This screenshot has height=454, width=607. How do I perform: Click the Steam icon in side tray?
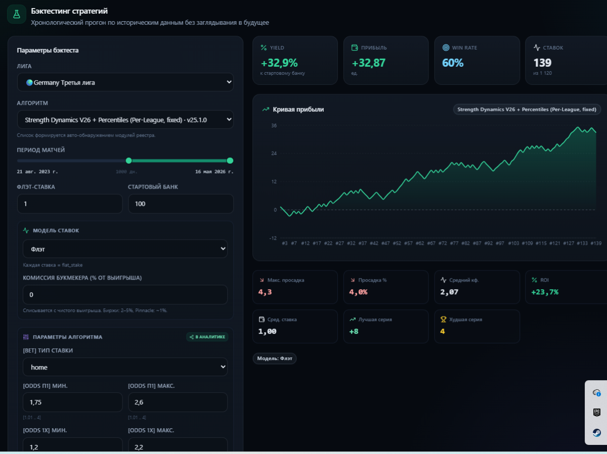pos(596,433)
